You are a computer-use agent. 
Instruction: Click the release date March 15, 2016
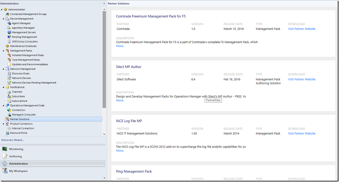click(233, 29)
